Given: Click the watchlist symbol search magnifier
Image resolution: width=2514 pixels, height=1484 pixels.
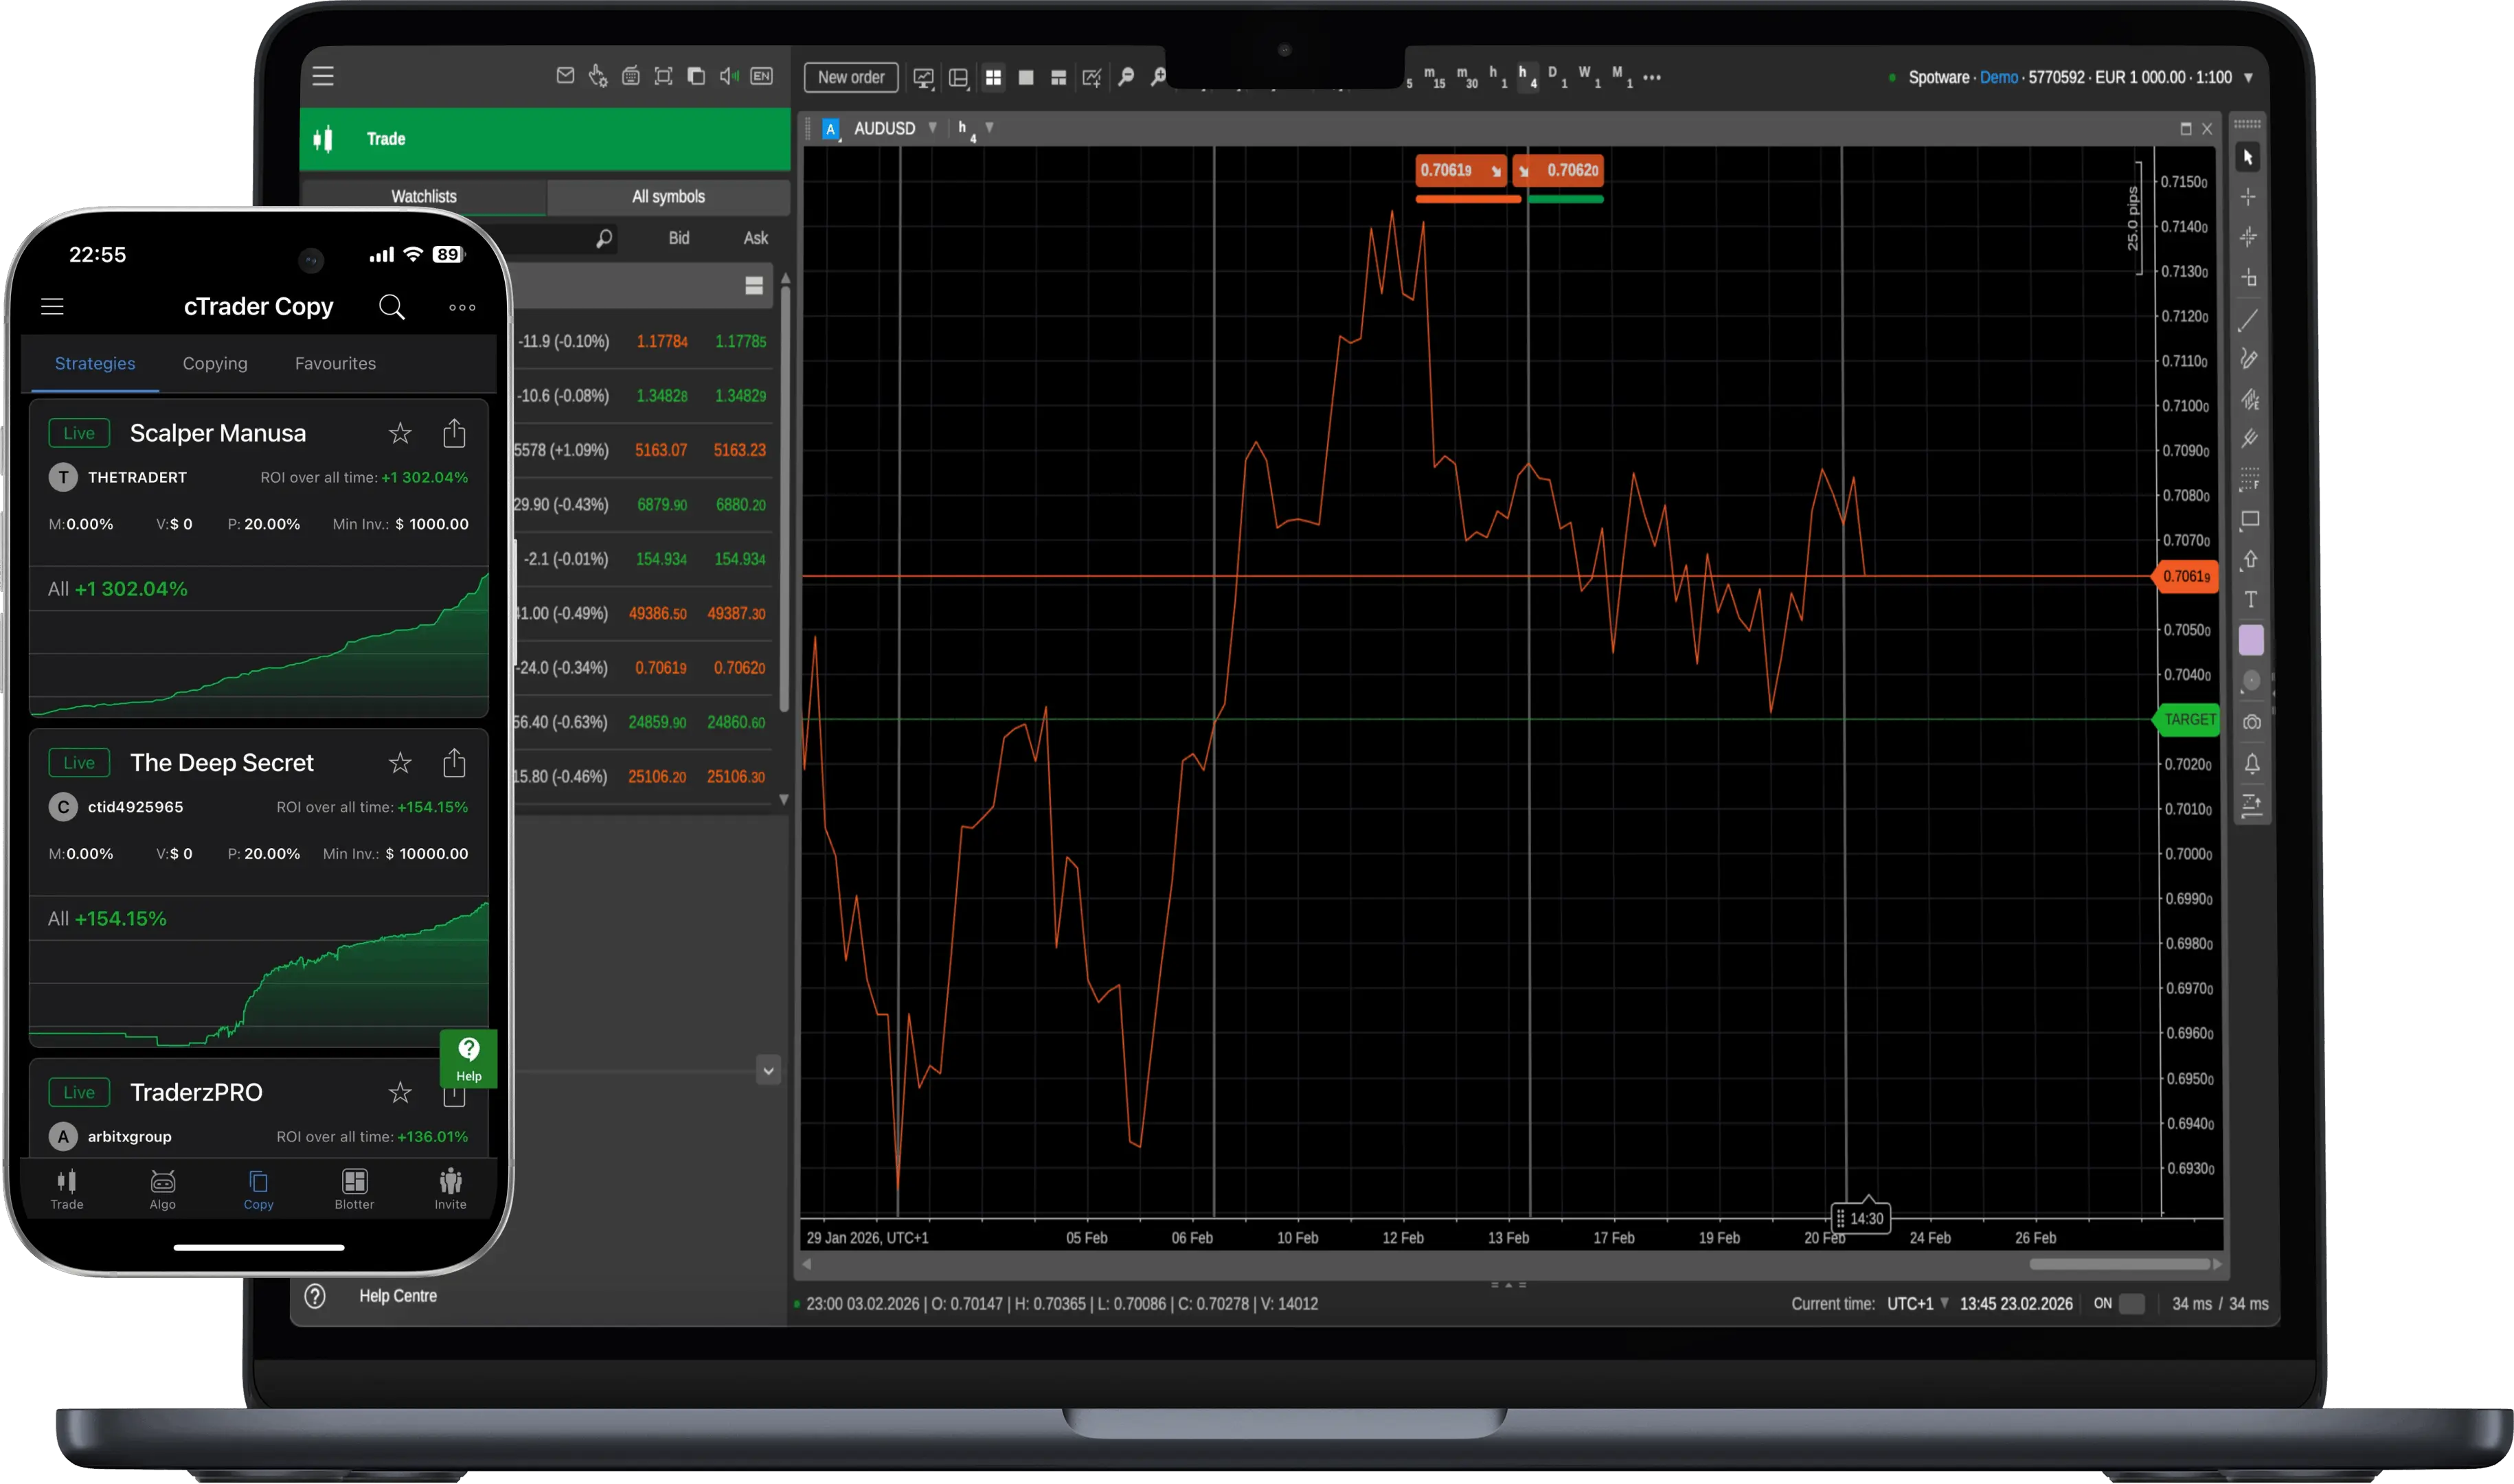Looking at the screenshot, I should pos(604,238).
